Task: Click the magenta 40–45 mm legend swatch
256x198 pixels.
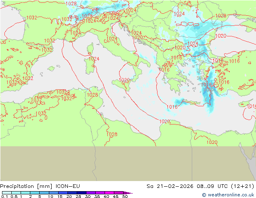Action: click(x=109, y=193)
